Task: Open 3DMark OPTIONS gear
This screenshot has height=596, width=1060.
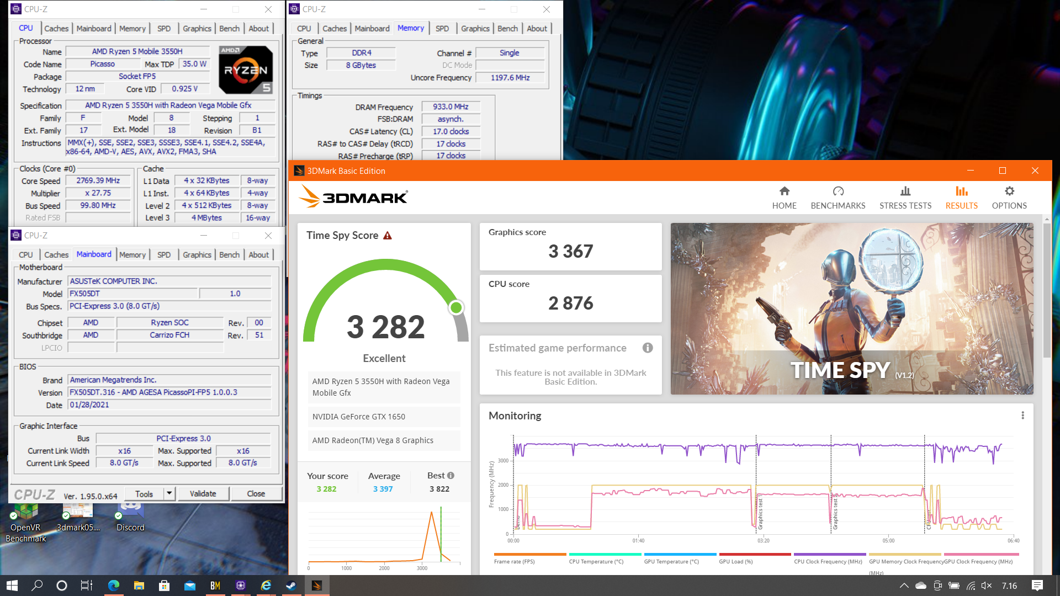Action: point(1009,198)
